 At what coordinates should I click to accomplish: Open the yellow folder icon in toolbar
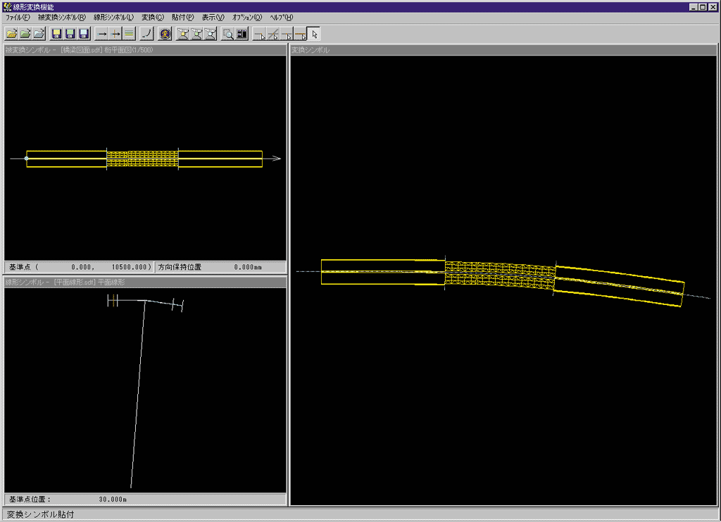point(11,34)
